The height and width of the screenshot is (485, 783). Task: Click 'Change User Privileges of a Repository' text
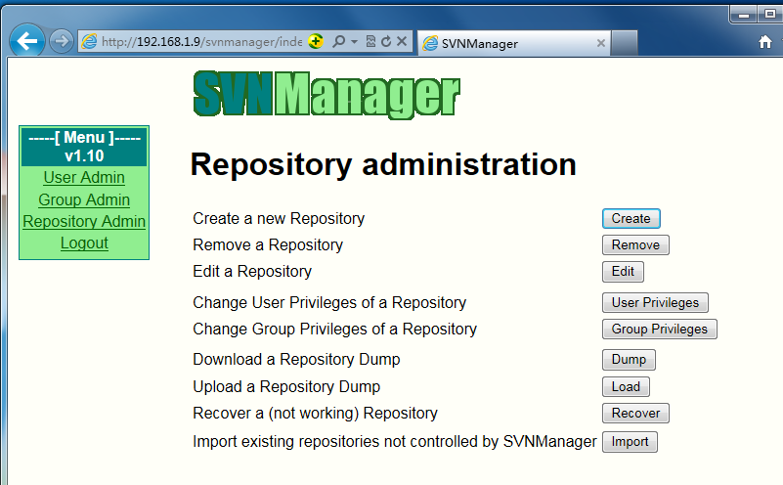tap(329, 303)
